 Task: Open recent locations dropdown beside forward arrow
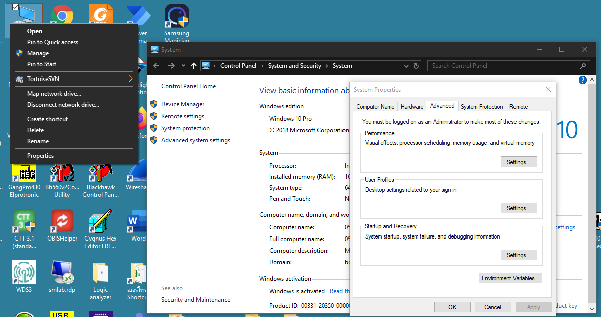tap(183, 66)
